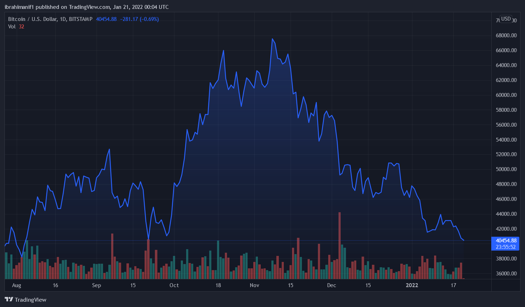525x307 pixels.
Task: Select the 2022 marker on time axis
Action: pyautogui.click(x=412, y=285)
